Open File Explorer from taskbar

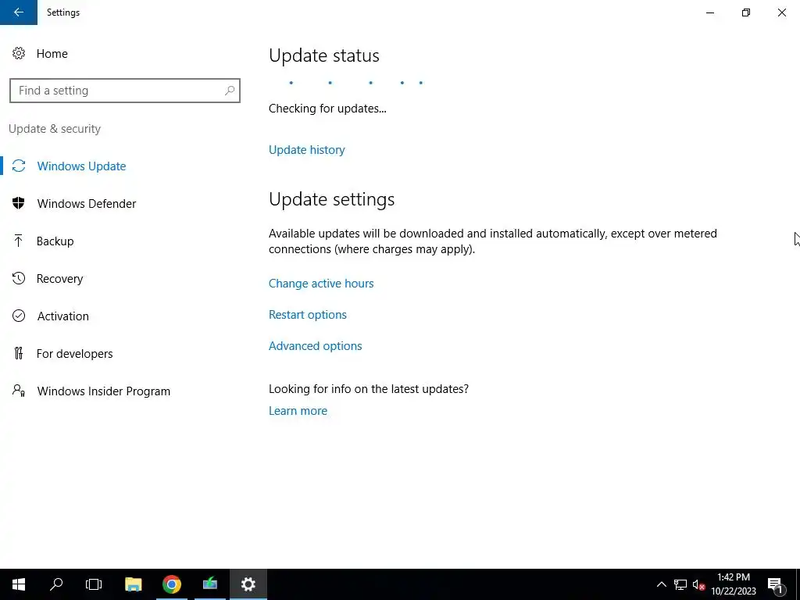133,584
